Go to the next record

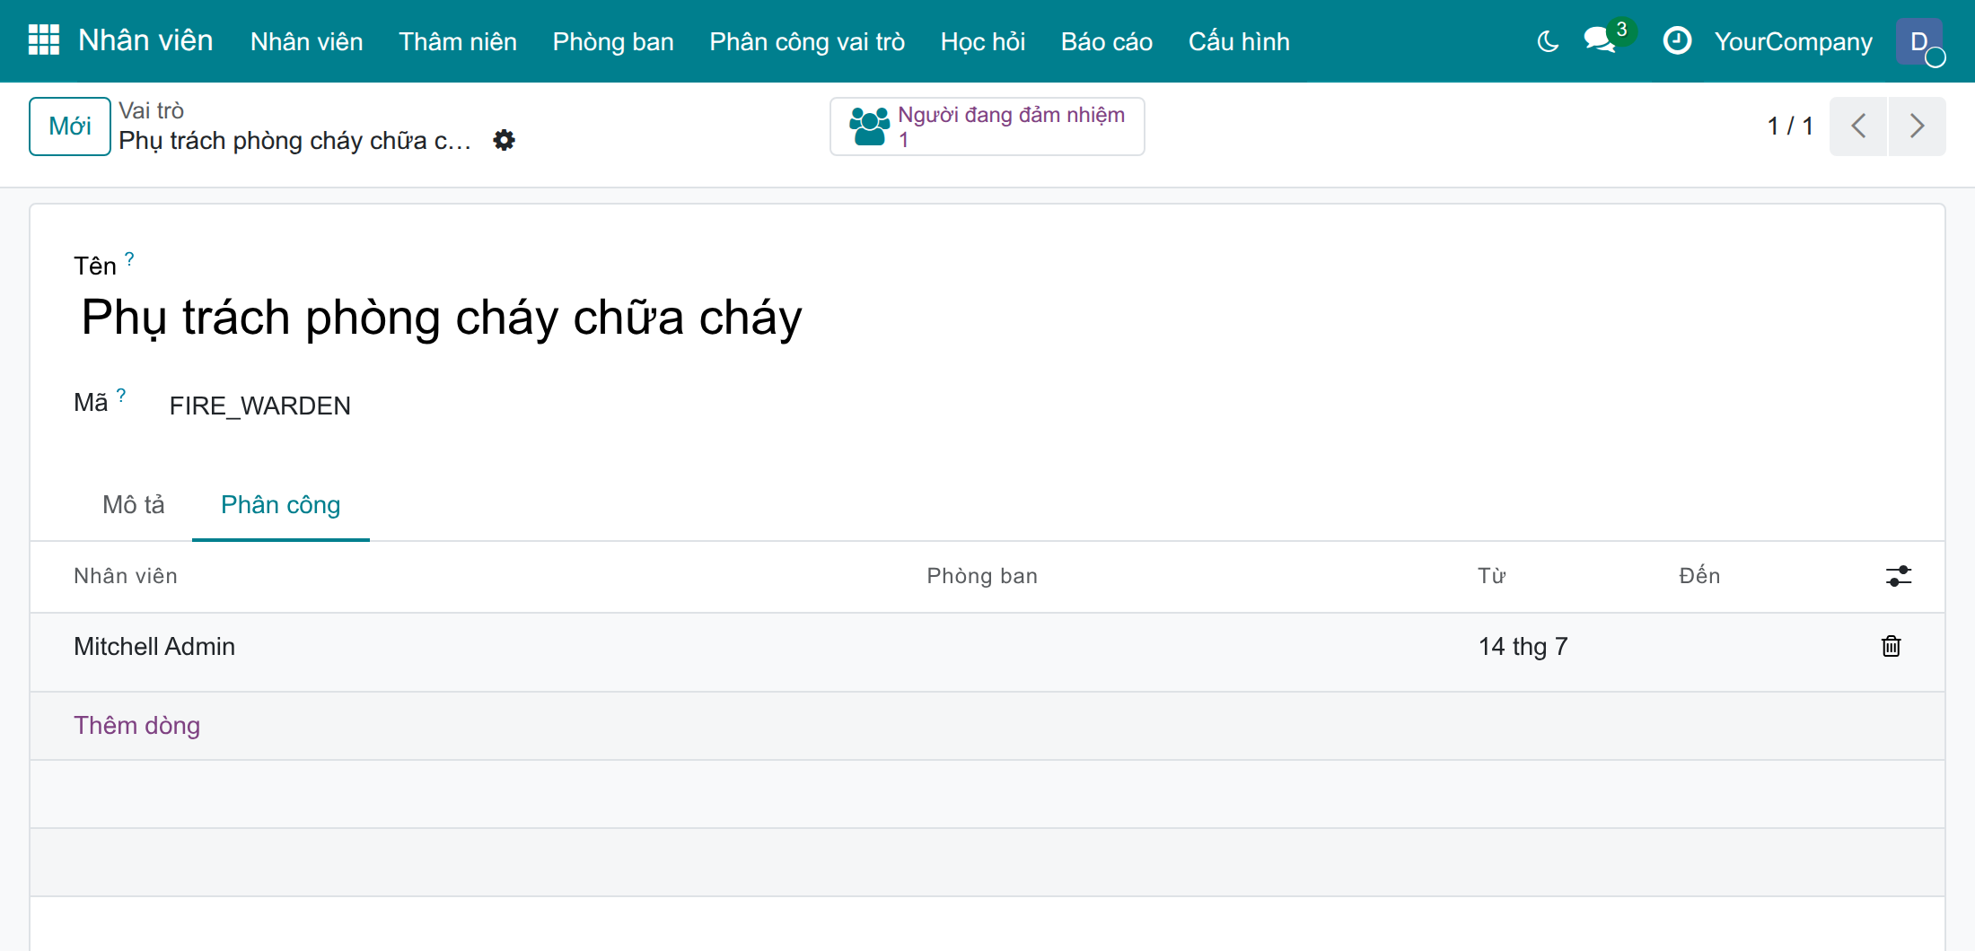1918,127
